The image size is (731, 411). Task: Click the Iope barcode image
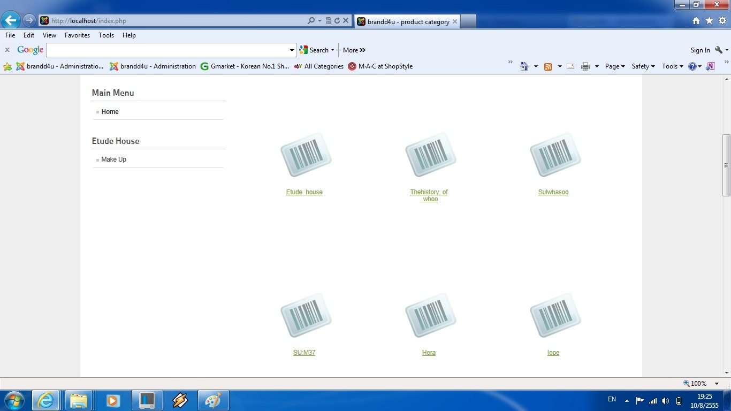coord(555,315)
